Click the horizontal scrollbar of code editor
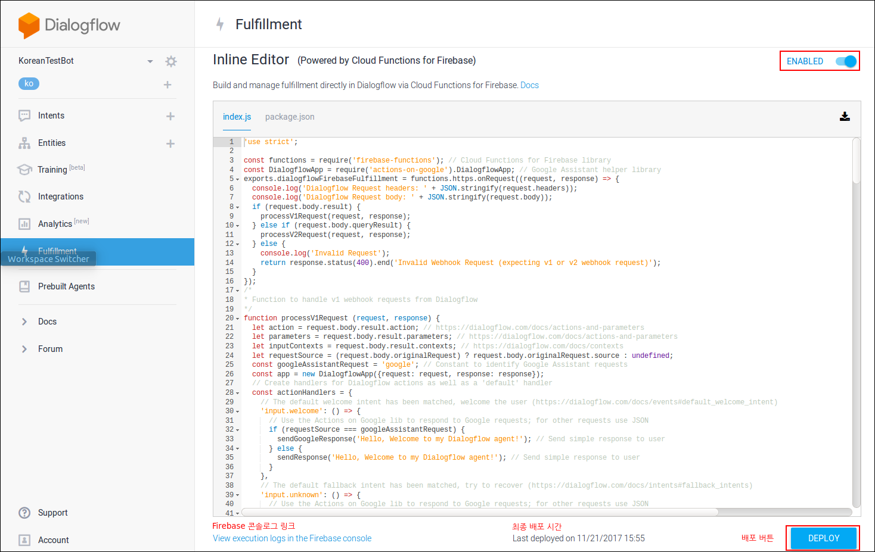 point(480,512)
